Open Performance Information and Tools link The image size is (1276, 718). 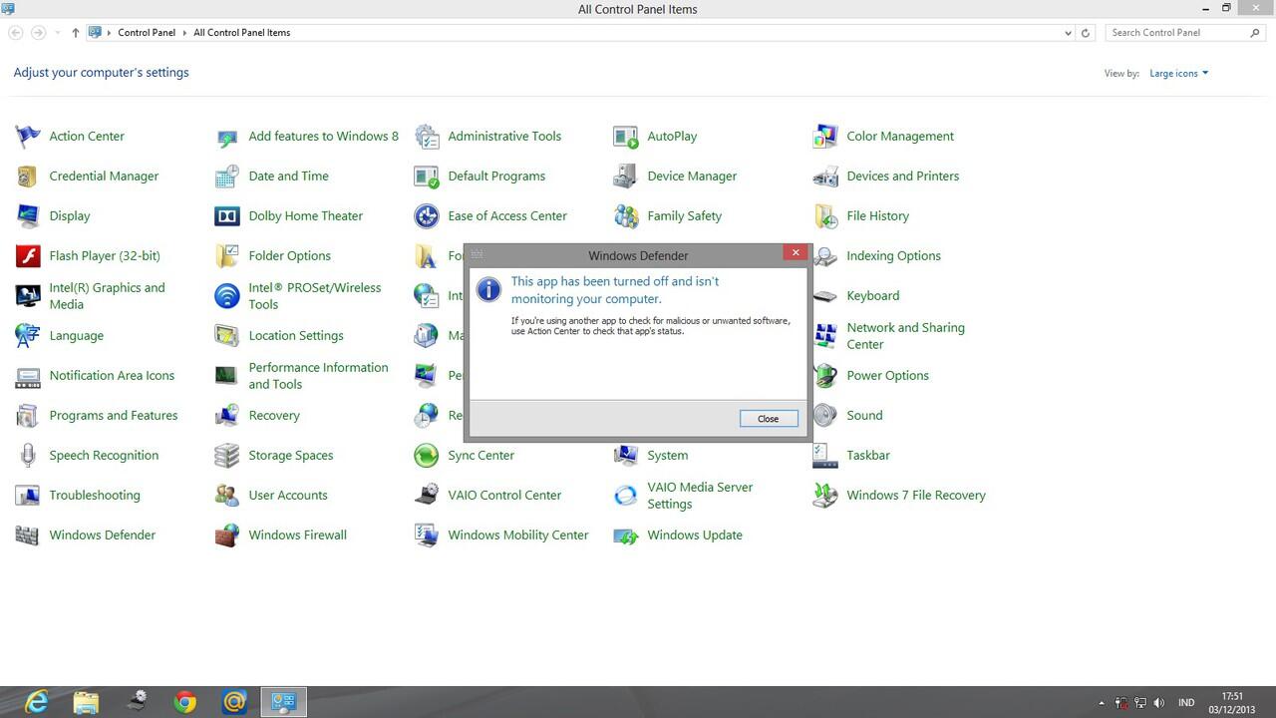(318, 376)
